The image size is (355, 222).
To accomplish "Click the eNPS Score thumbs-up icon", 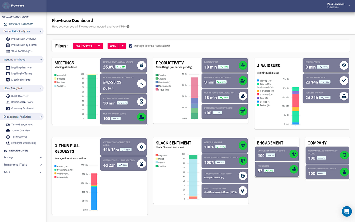I will point(294,169).
